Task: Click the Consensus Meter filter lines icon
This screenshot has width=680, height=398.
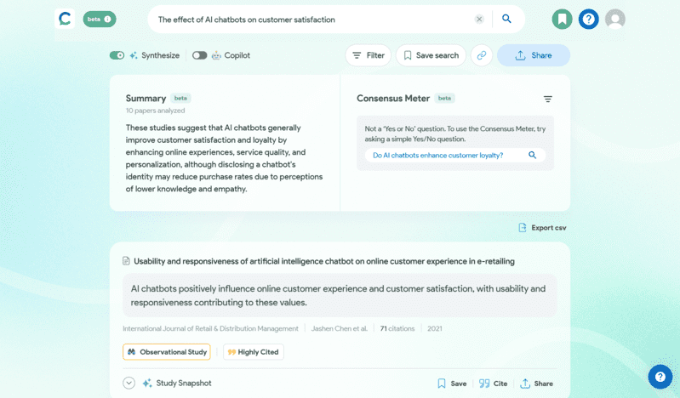Action: [x=548, y=99]
